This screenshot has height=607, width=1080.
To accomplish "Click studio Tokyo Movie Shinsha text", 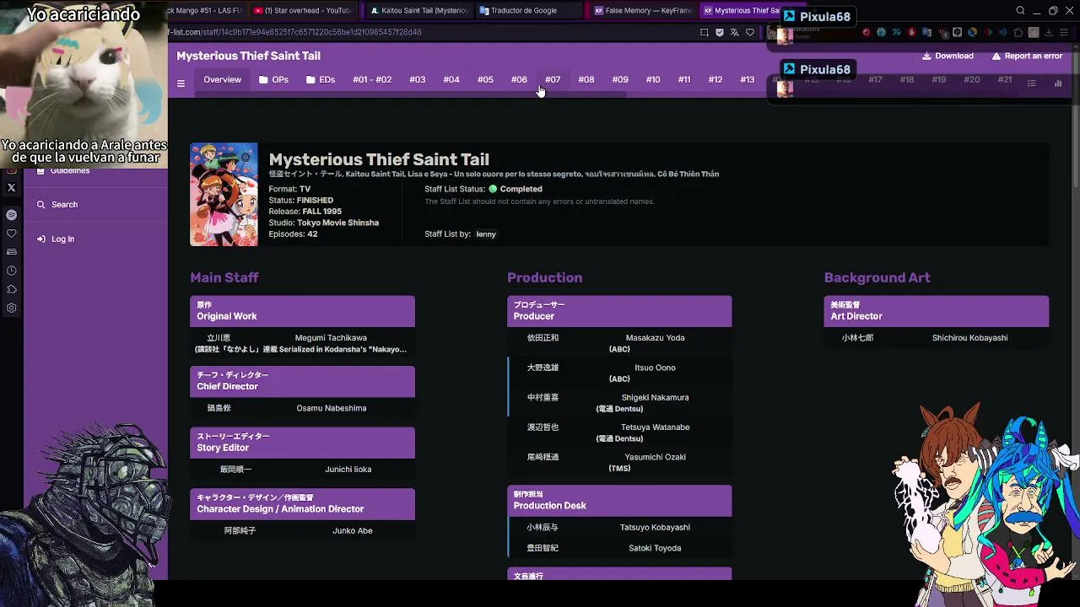I will [x=337, y=223].
